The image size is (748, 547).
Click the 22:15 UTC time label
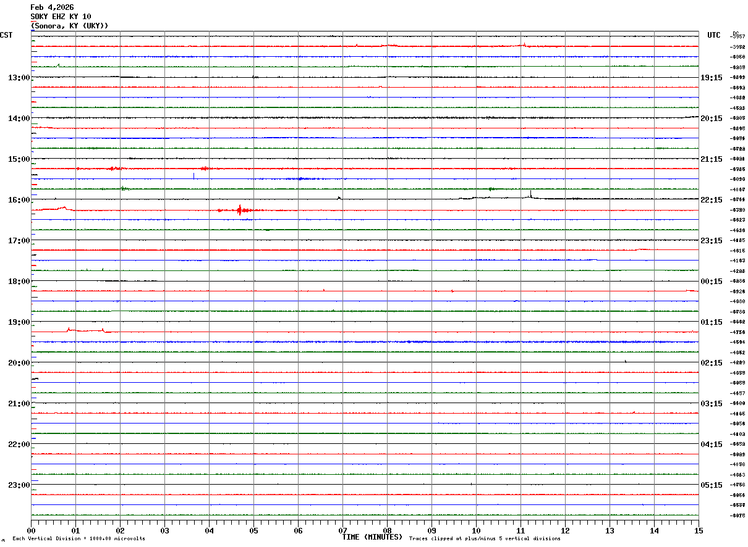click(x=711, y=200)
